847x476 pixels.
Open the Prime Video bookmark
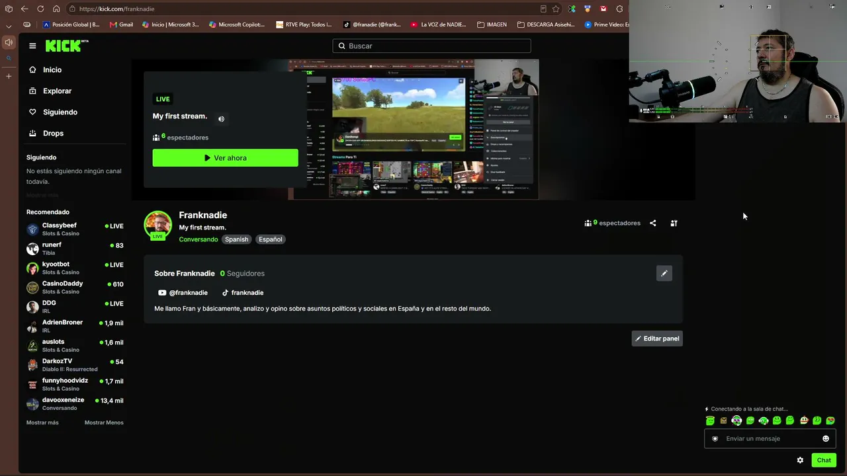[606, 24]
